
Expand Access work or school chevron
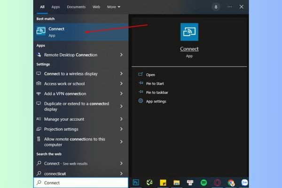click(121, 84)
